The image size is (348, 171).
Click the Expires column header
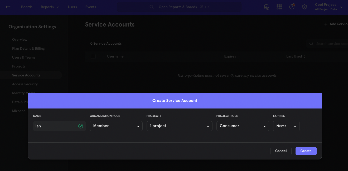230,56
